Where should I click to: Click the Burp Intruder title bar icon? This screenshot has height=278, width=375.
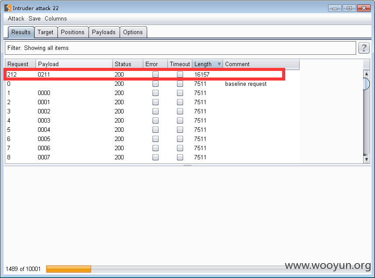click(x=7, y=8)
